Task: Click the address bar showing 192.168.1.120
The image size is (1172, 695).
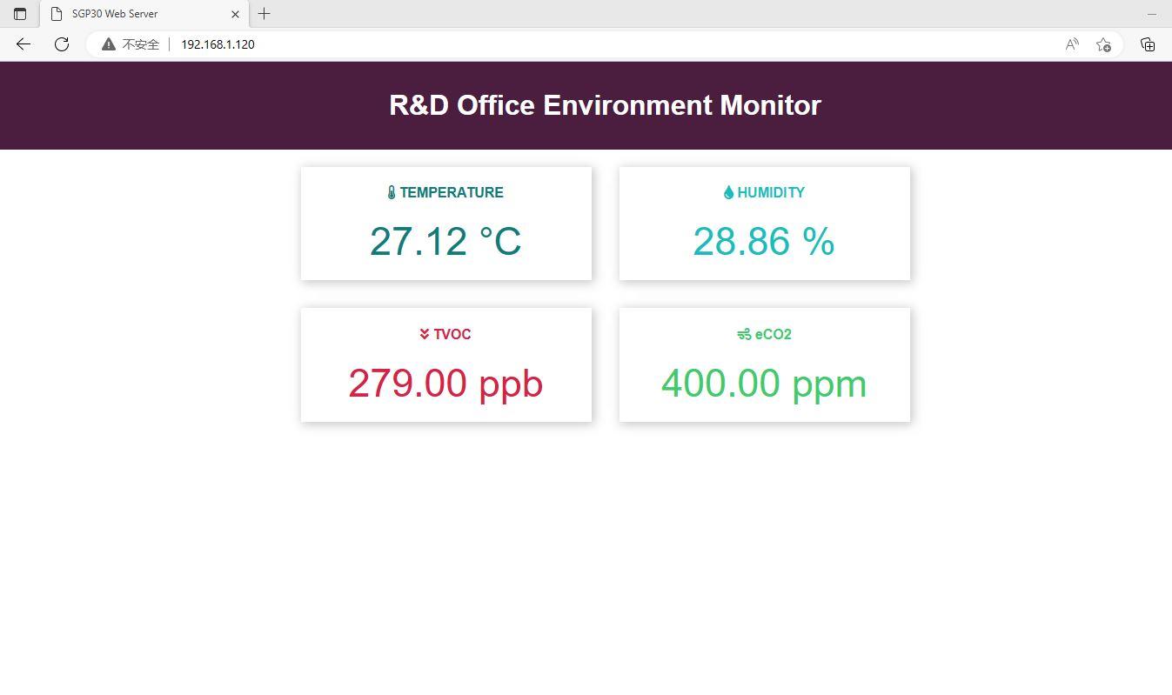Action: [217, 44]
